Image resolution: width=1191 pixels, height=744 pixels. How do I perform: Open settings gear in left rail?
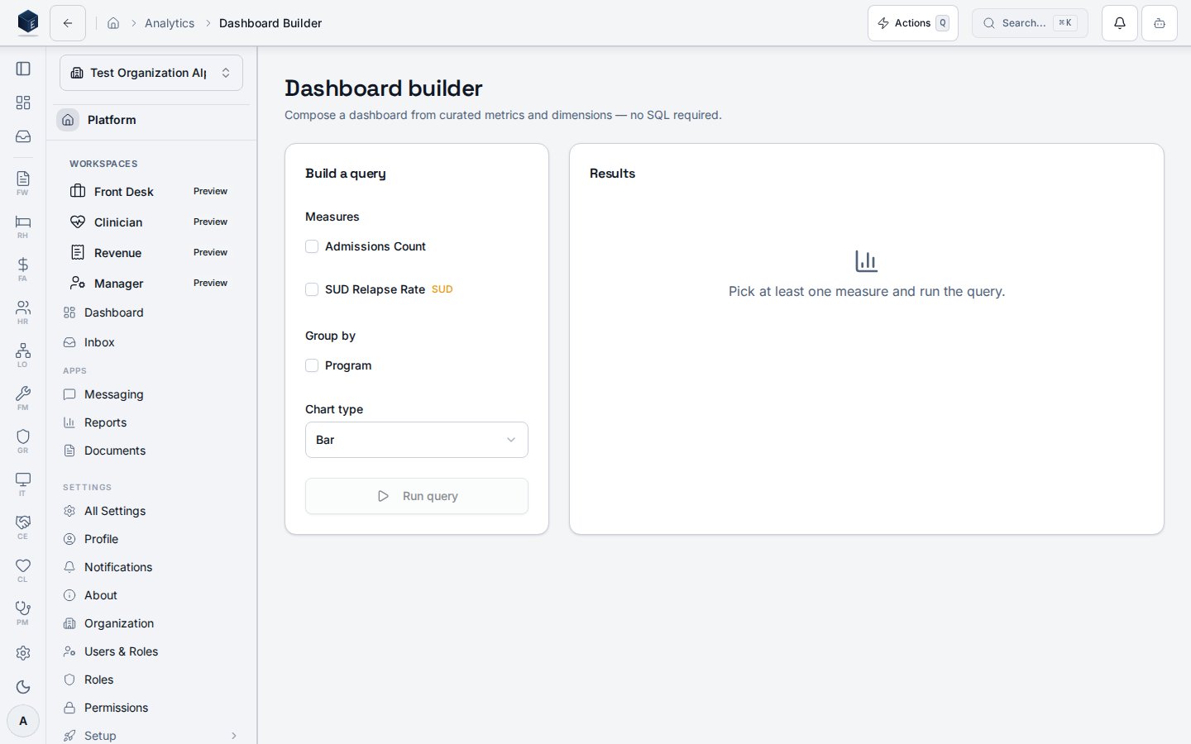[23, 653]
